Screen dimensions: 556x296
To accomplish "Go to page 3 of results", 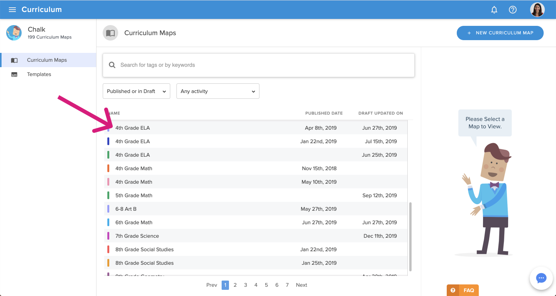I will click(x=245, y=285).
